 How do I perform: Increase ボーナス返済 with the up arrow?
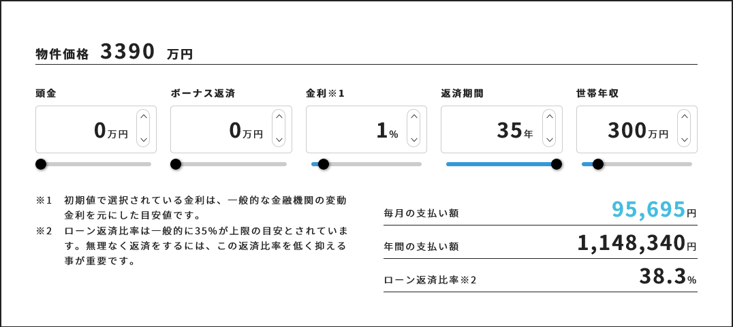point(279,118)
